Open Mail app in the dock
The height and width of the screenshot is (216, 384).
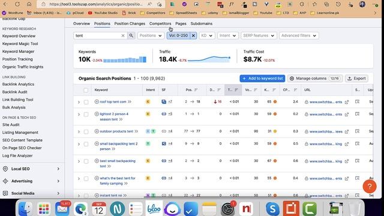[x=62, y=209]
